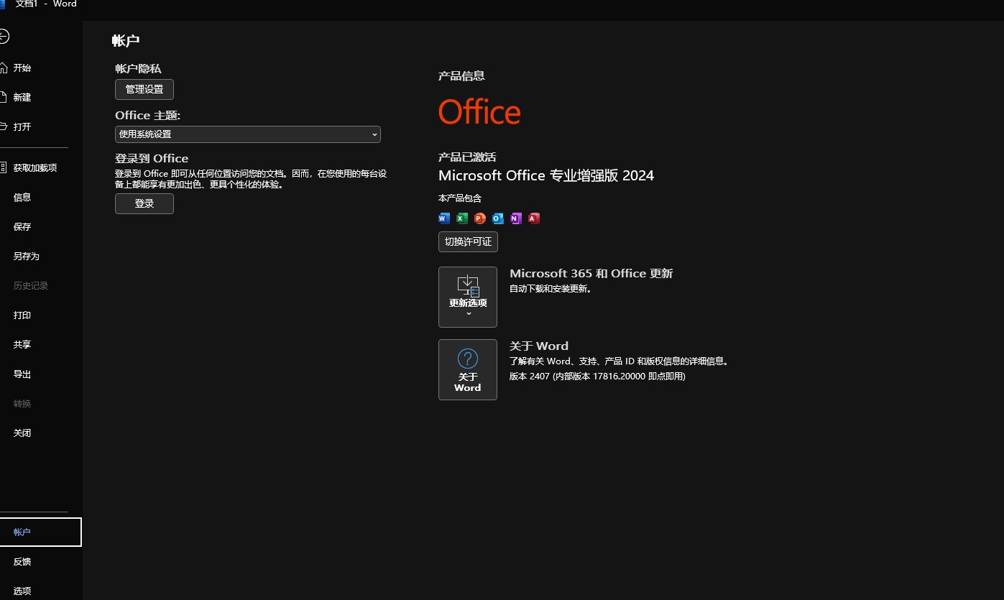
Task: Click the PowerPoint app icon under 本产品包含
Action: click(x=480, y=218)
